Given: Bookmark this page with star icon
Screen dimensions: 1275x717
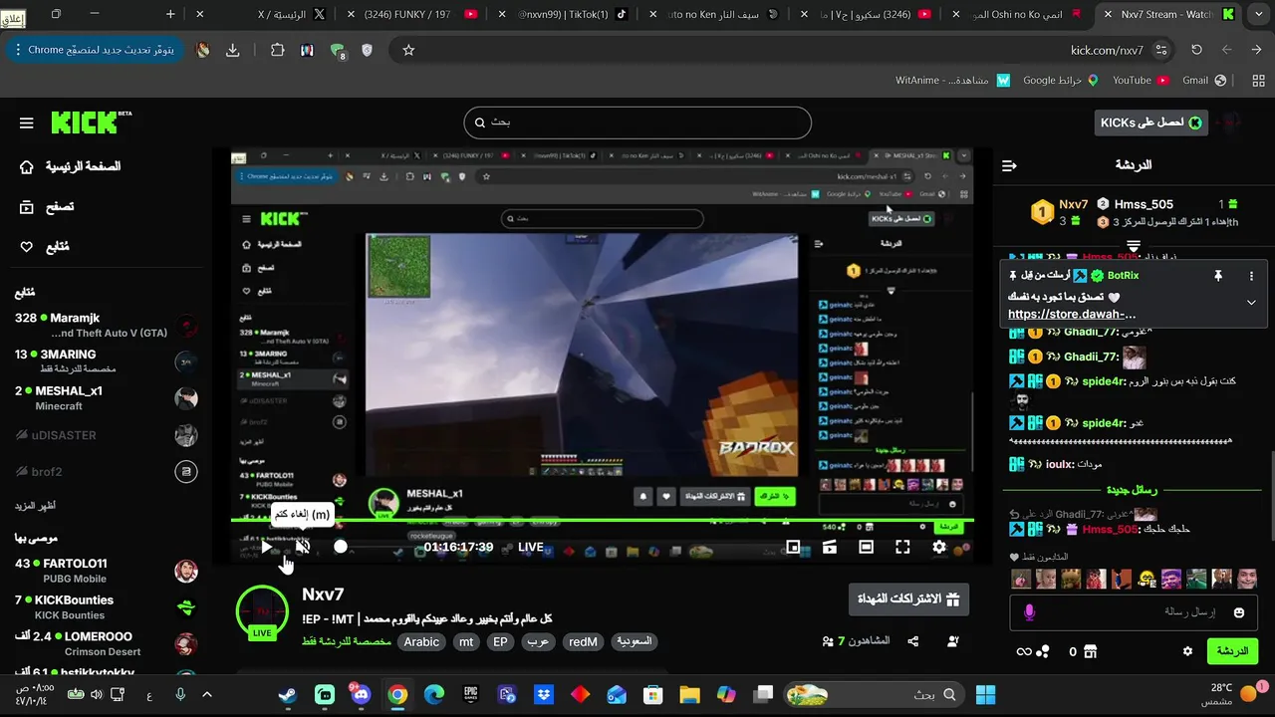Looking at the screenshot, I should click(x=407, y=50).
